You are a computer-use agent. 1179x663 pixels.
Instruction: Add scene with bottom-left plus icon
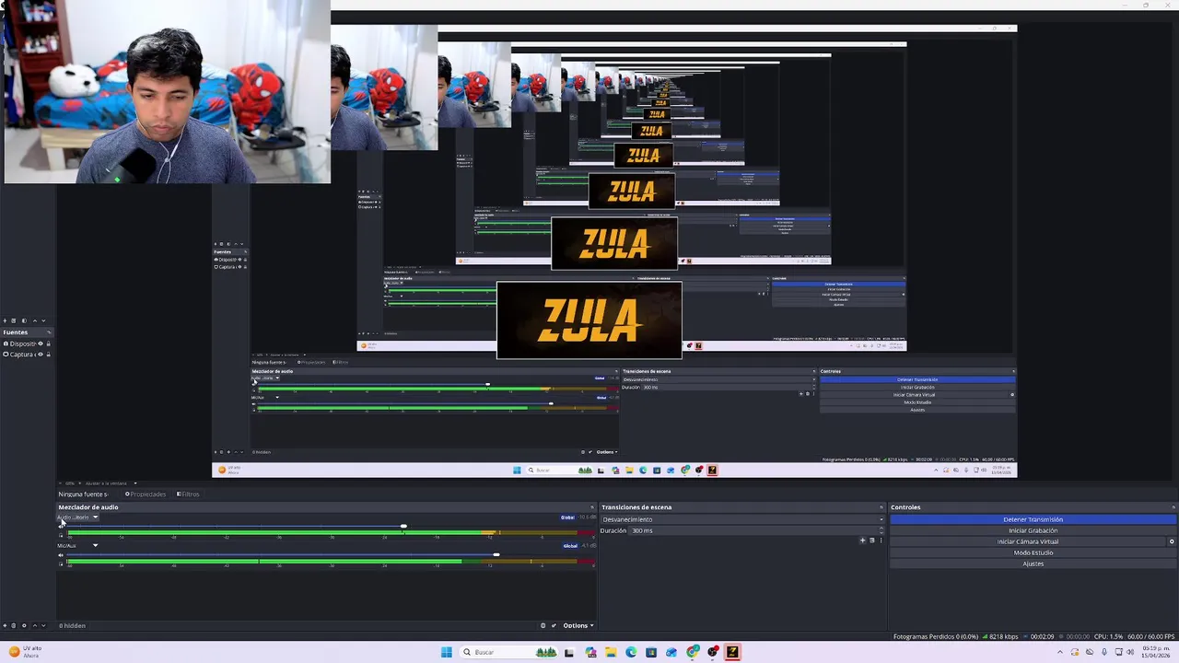[5, 626]
